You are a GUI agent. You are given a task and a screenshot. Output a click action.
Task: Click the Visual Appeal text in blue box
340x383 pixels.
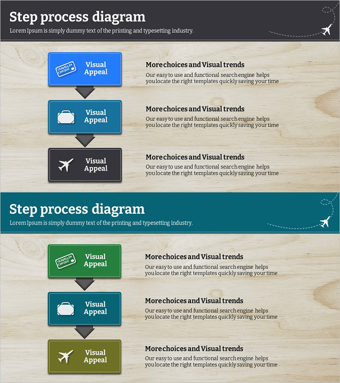pyautogui.click(x=96, y=68)
